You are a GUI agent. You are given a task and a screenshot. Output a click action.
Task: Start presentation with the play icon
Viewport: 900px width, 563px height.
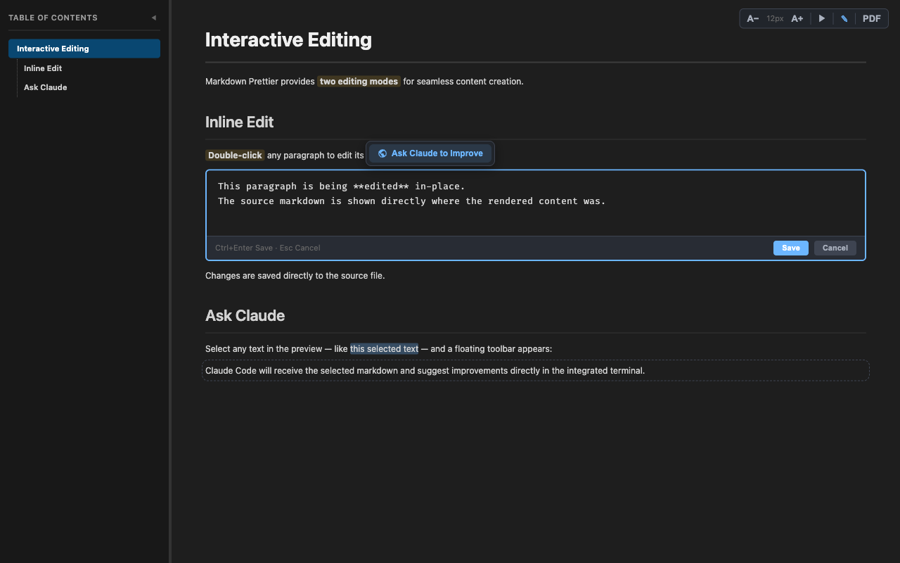[822, 18]
